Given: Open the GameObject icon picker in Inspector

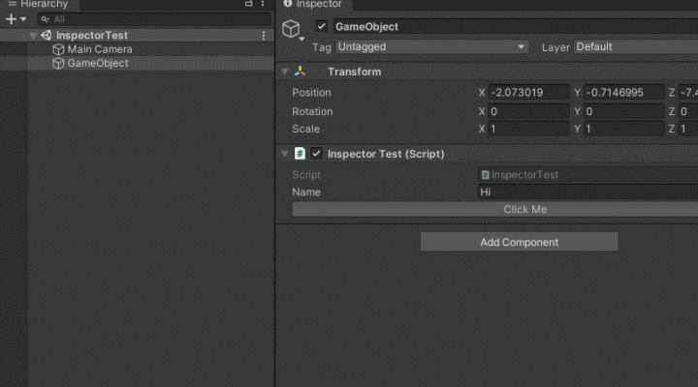Looking at the screenshot, I should point(293,30).
